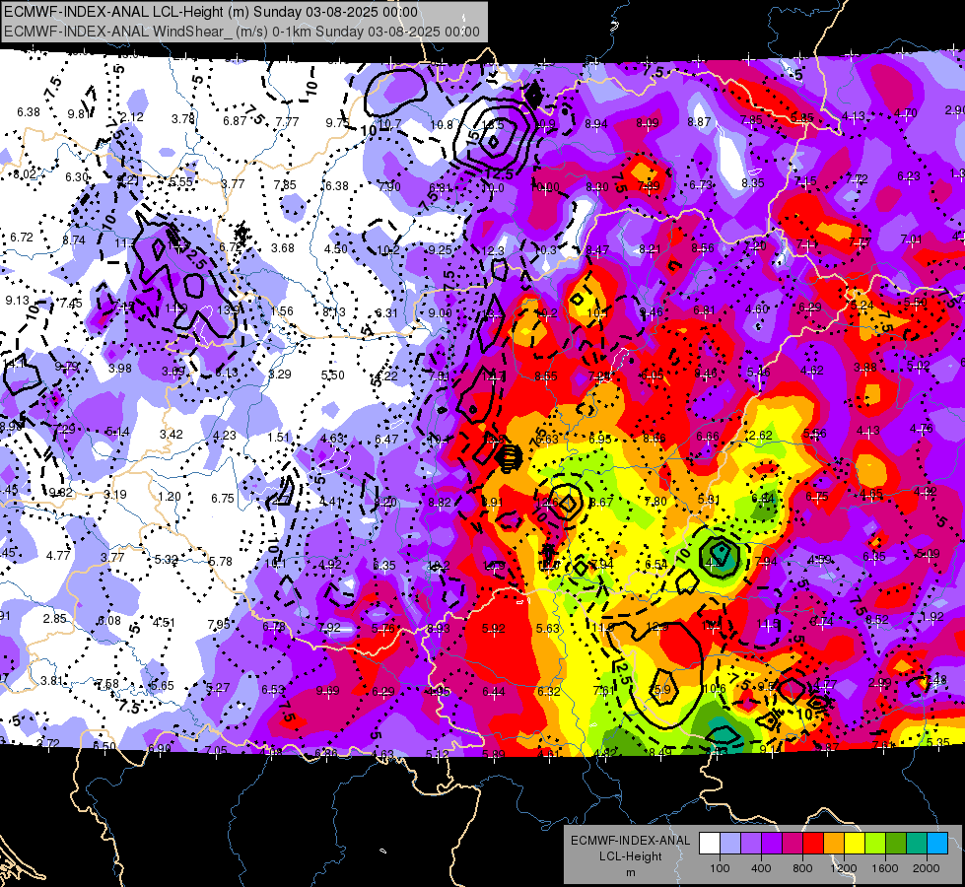Click the red legend color swatch
This screenshot has width=965, height=887.
coord(813,844)
